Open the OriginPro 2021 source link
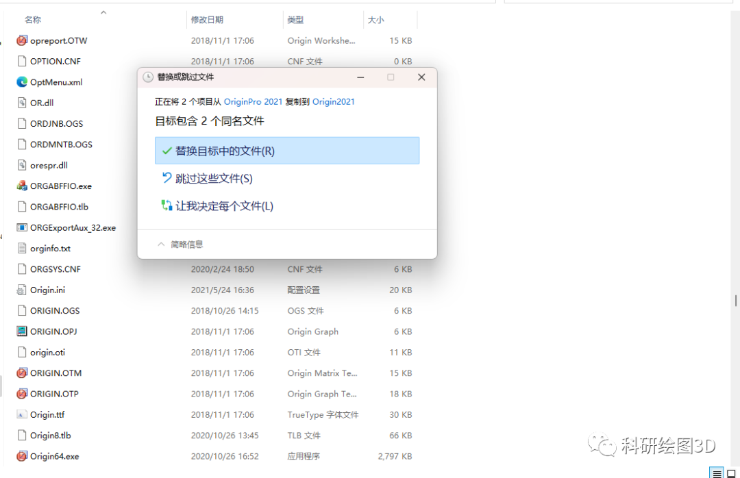 (x=253, y=101)
